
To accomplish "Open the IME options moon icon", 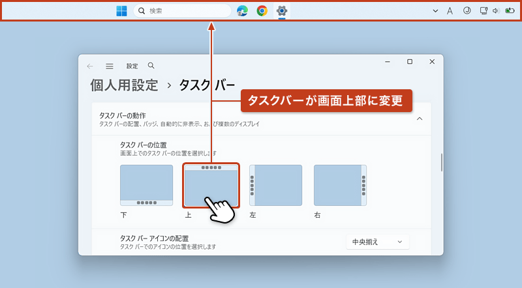I will (467, 10).
